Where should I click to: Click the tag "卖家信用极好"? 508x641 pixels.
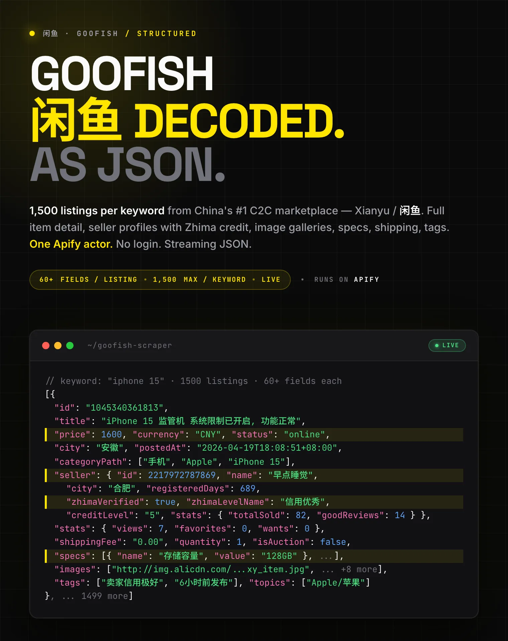click(132, 583)
